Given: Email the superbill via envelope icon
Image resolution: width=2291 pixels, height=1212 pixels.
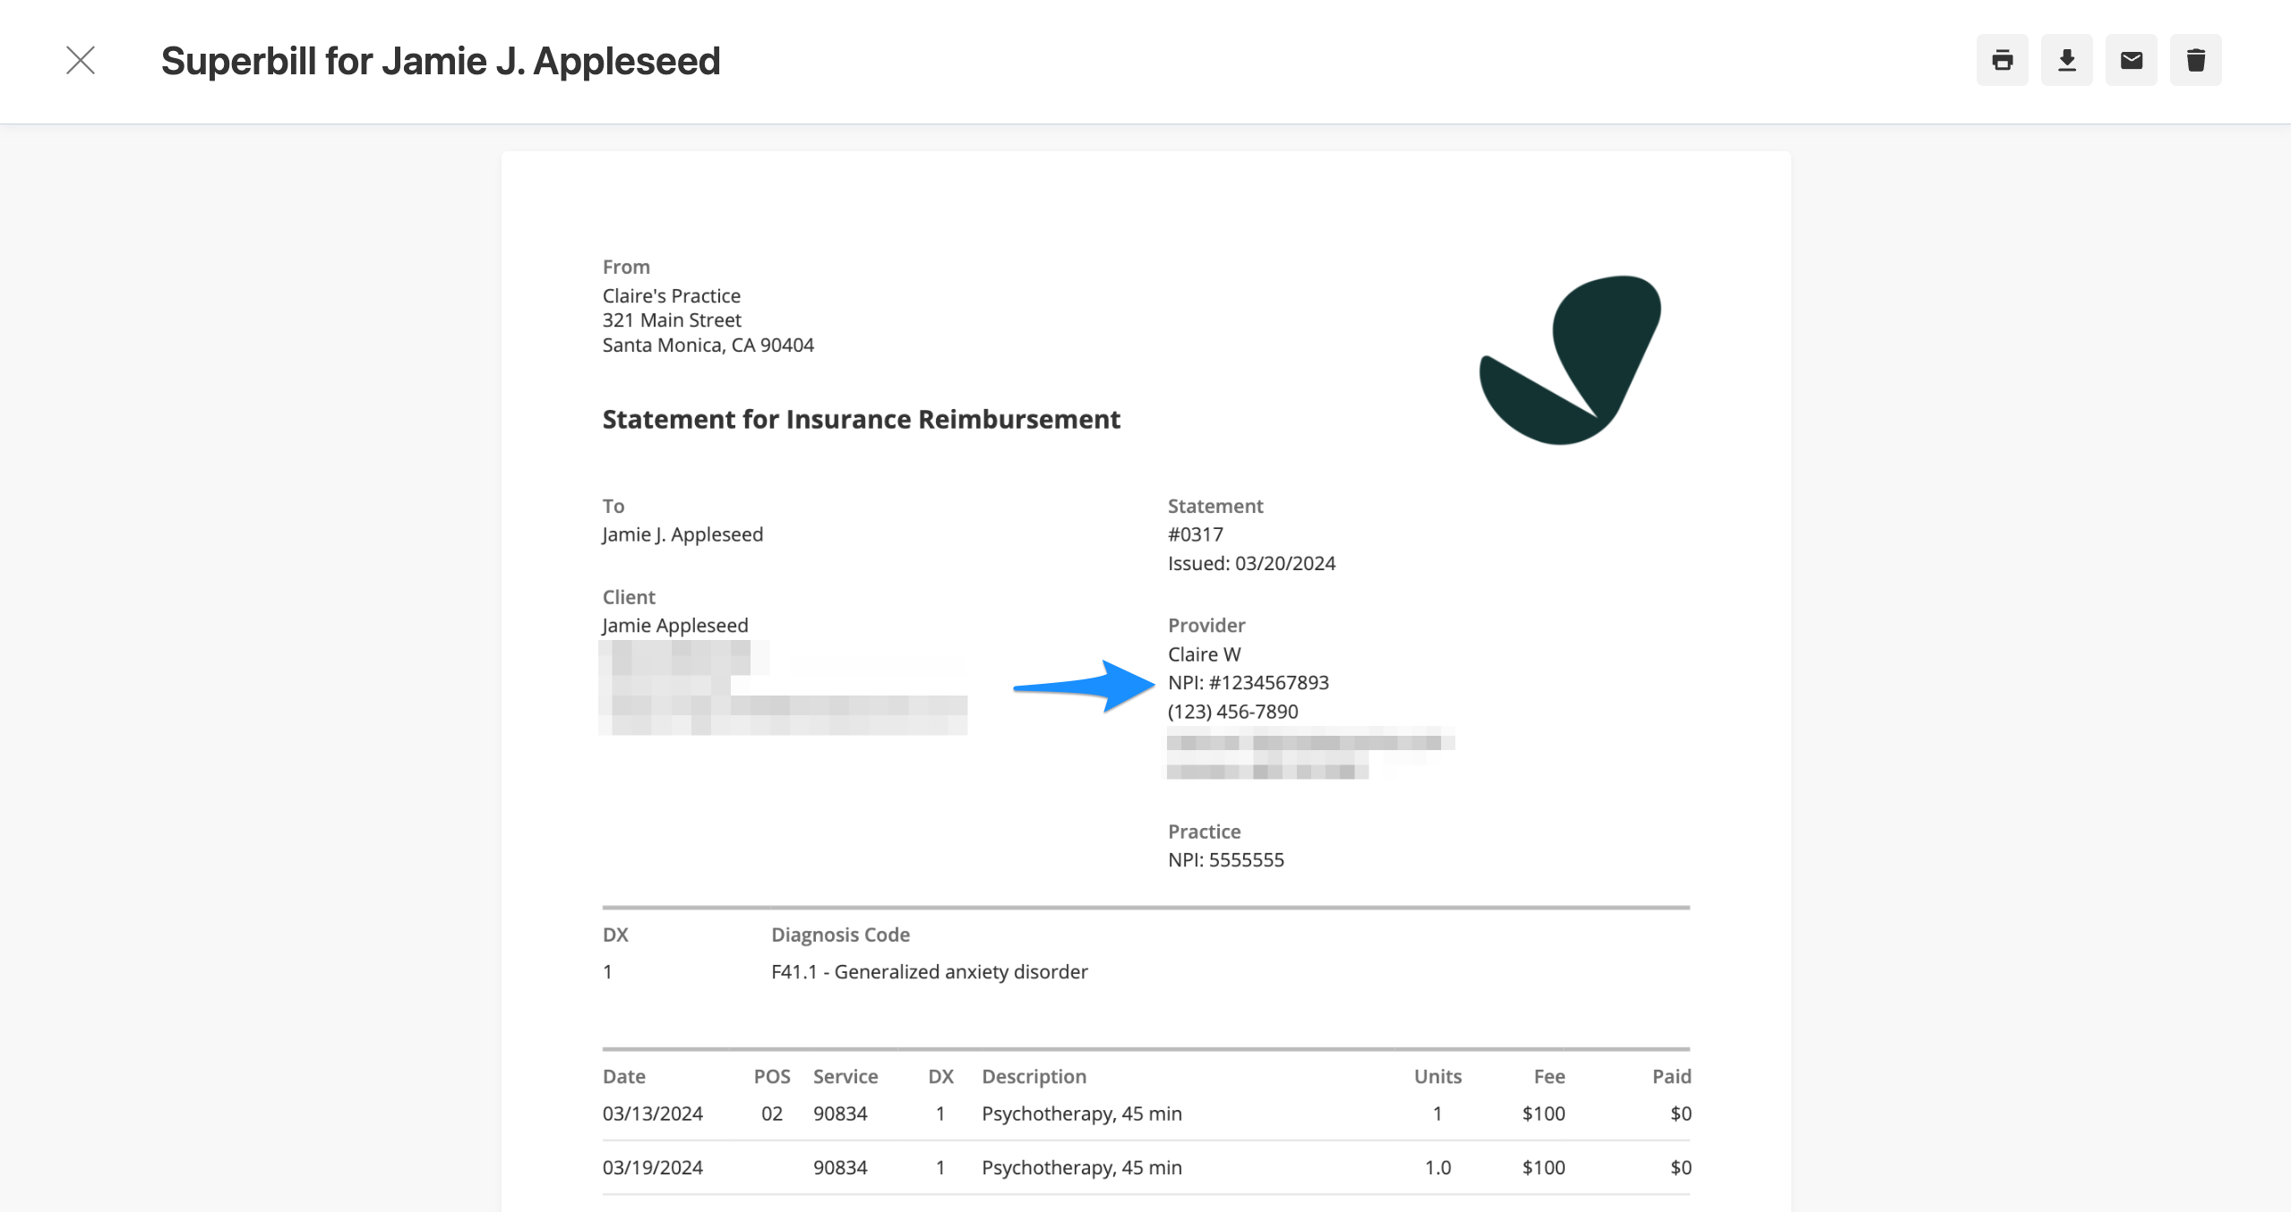Looking at the screenshot, I should point(2131,61).
